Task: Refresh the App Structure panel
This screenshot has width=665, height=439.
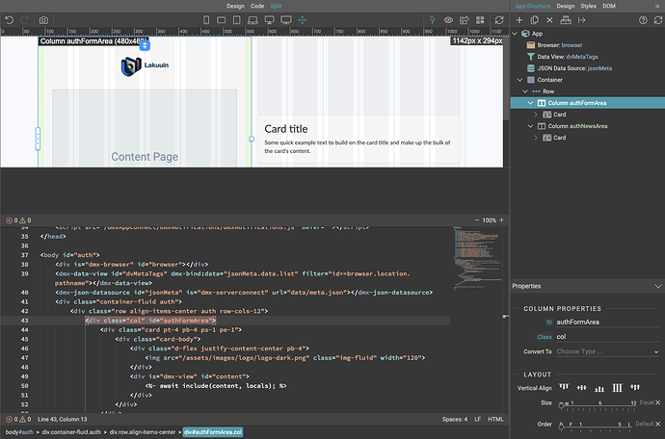Action: [658, 20]
